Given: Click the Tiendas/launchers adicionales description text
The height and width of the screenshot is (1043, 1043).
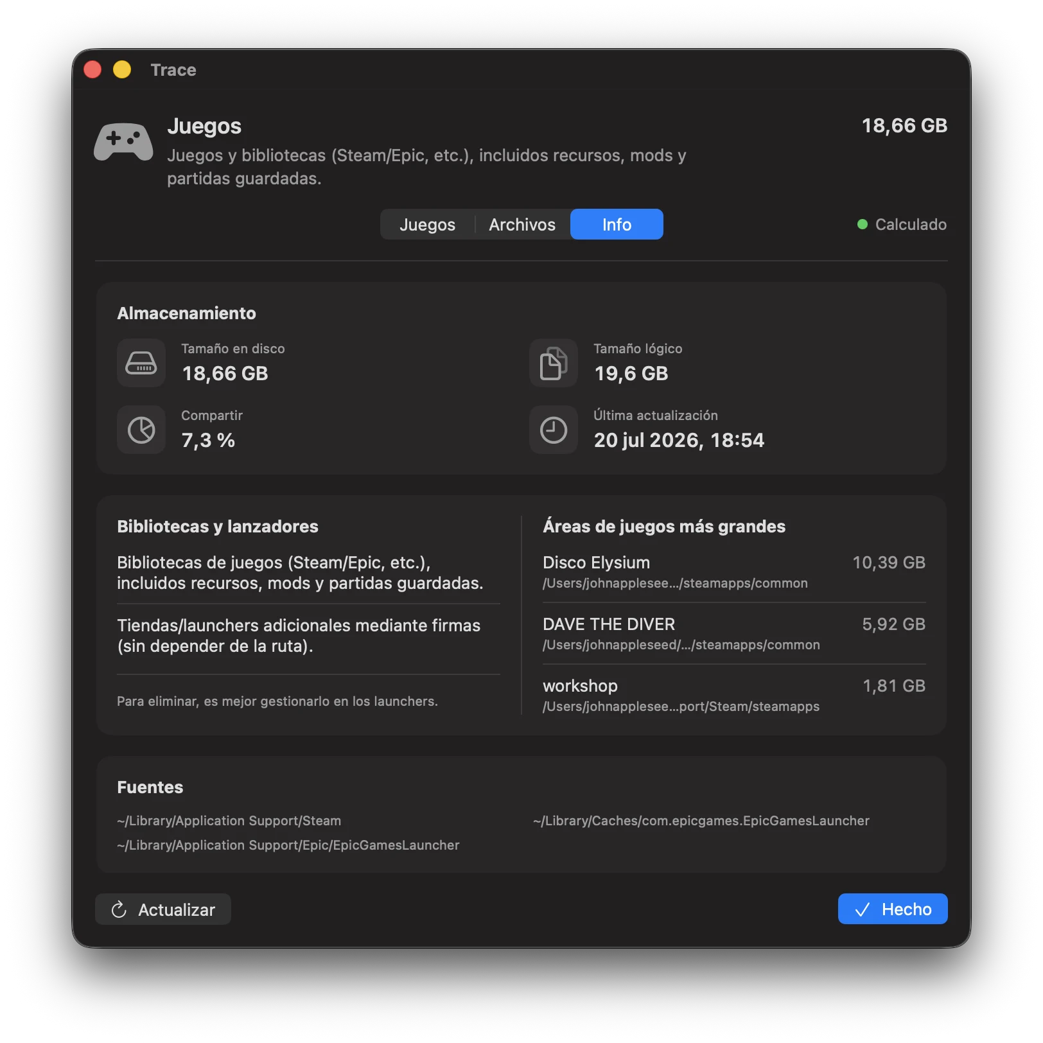Looking at the screenshot, I should [x=299, y=636].
